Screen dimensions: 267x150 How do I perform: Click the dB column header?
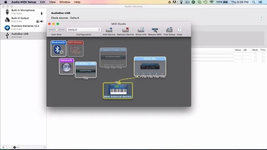(x=245, y=50)
